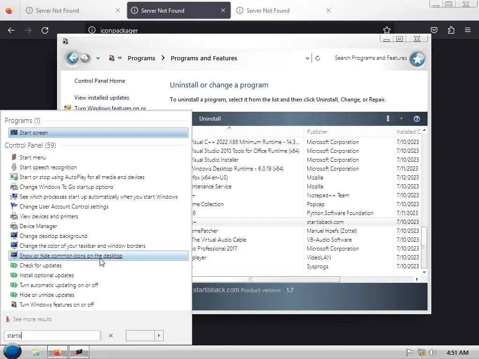This screenshot has width=479, height=359.
Task: Open the recent pages dropdown arrow
Action: click(x=98, y=58)
